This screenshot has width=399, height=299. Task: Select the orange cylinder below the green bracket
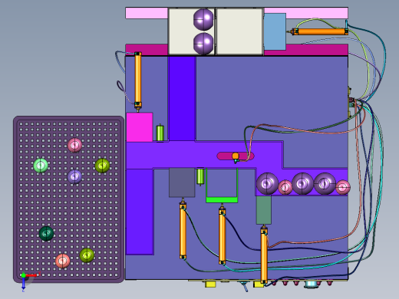tap(223, 234)
